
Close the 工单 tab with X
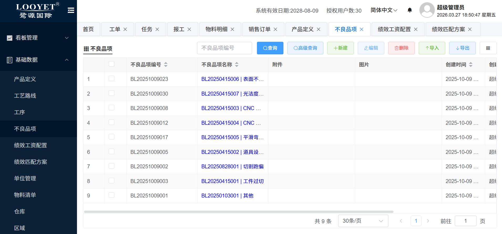(x=125, y=29)
